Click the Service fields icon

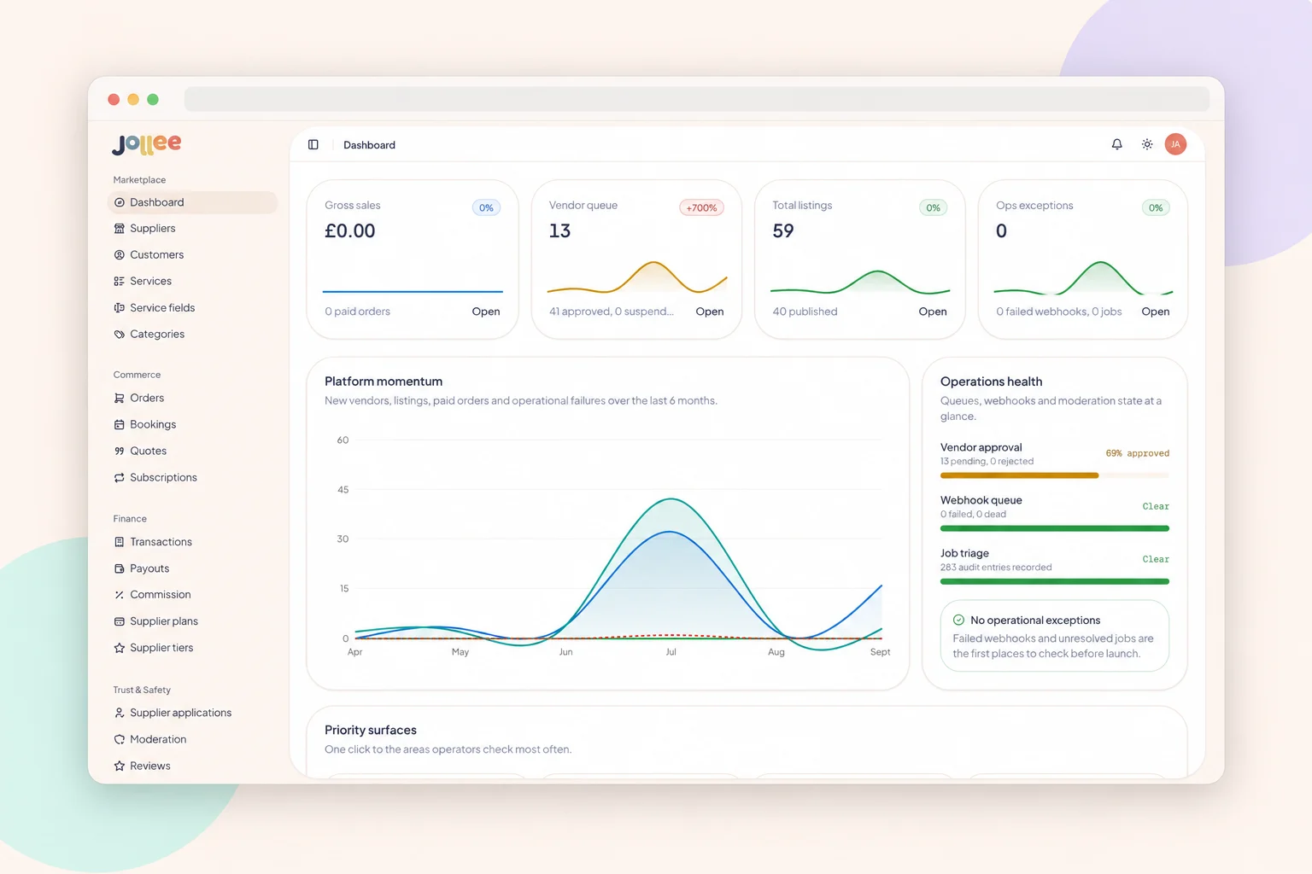coord(120,308)
